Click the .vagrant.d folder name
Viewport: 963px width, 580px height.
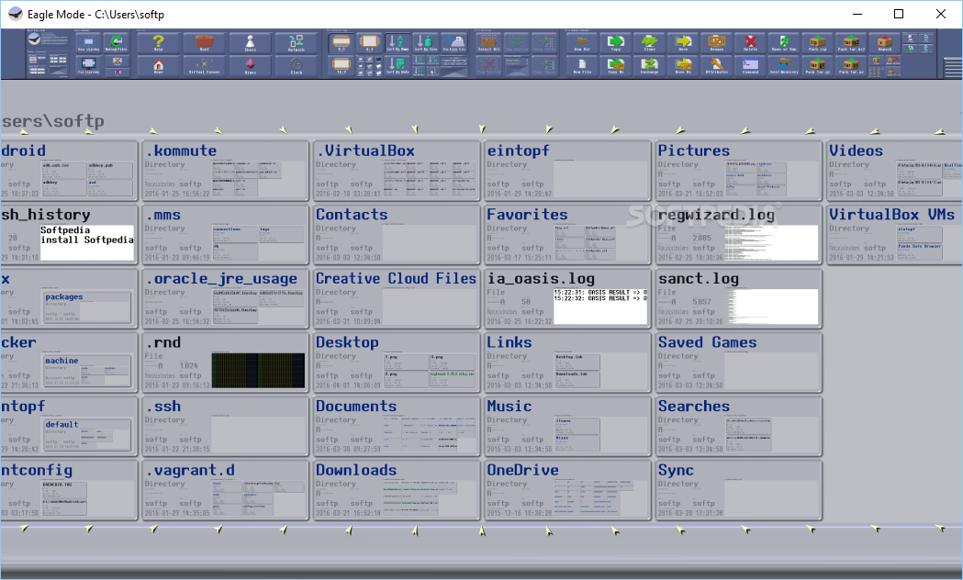[x=189, y=470]
